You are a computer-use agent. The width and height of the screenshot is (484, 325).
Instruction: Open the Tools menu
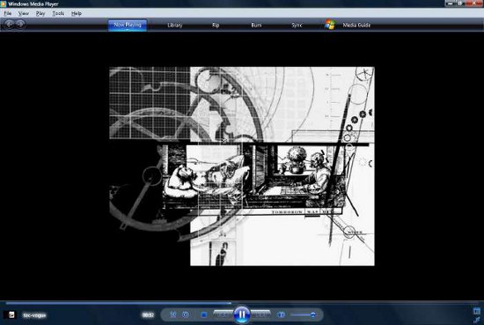coord(58,13)
